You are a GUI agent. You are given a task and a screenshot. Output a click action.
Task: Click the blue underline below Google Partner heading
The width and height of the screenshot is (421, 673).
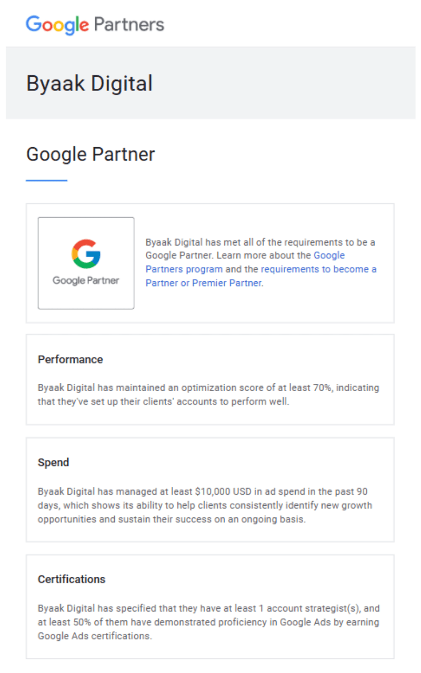[47, 180]
